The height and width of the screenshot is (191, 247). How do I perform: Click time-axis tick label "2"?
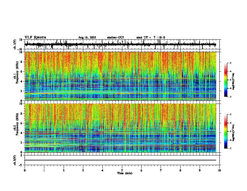click(64, 170)
